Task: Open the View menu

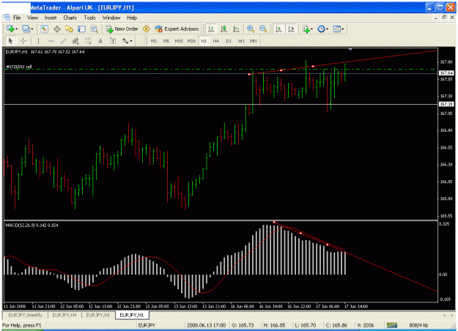Action: [x=33, y=18]
